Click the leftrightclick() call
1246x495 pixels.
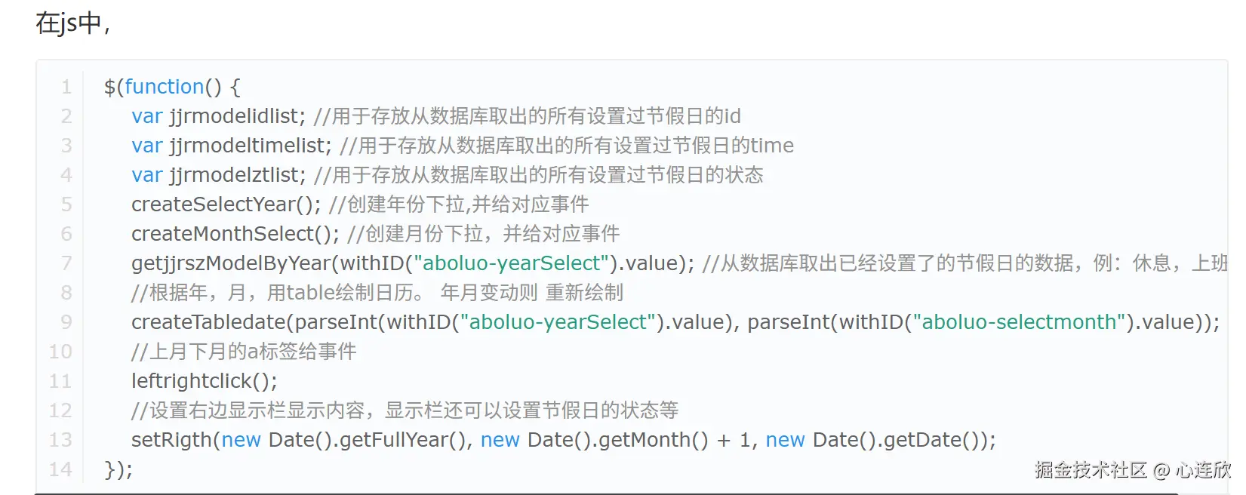pyautogui.click(x=204, y=381)
